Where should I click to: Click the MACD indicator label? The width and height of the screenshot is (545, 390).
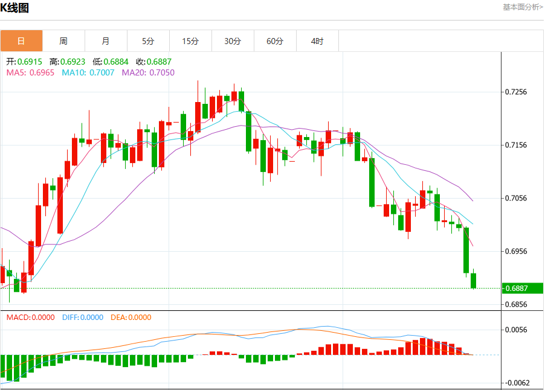[x=31, y=318]
